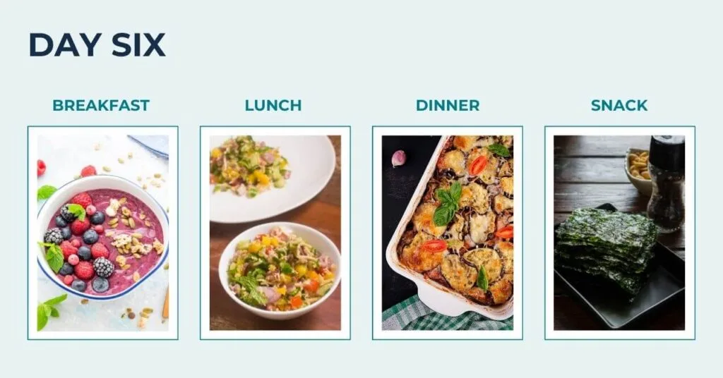Select the pepper grinder in snack photo
Viewport: 723px width, 378px height.
pyautogui.click(x=666, y=183)
